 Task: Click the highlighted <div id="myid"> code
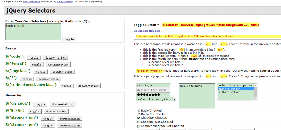click(x=175, y=36)
